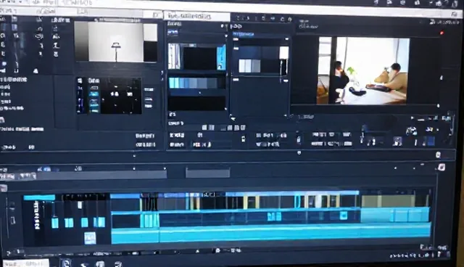The height and width of the screenshot is (267, 464).
Task: Select the small light-blue clip at timeline lower left
Action: pyautogui.click(x=90, y=238)
